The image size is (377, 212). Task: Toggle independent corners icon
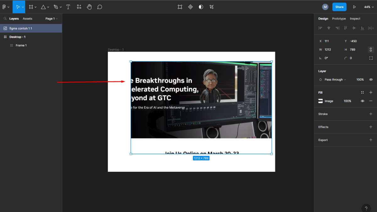tap(371, 58)
